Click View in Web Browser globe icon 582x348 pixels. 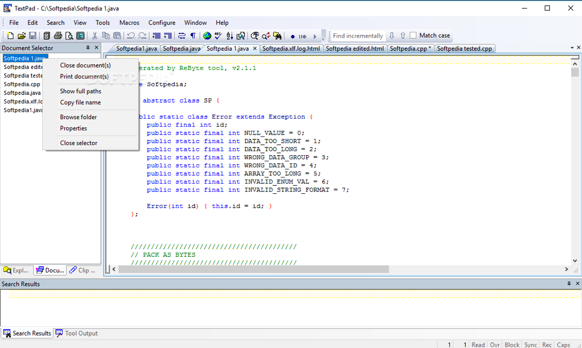pos(207,36)
